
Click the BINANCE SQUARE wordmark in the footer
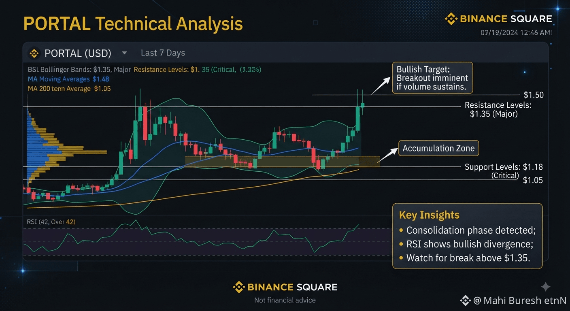coord(292,287)
